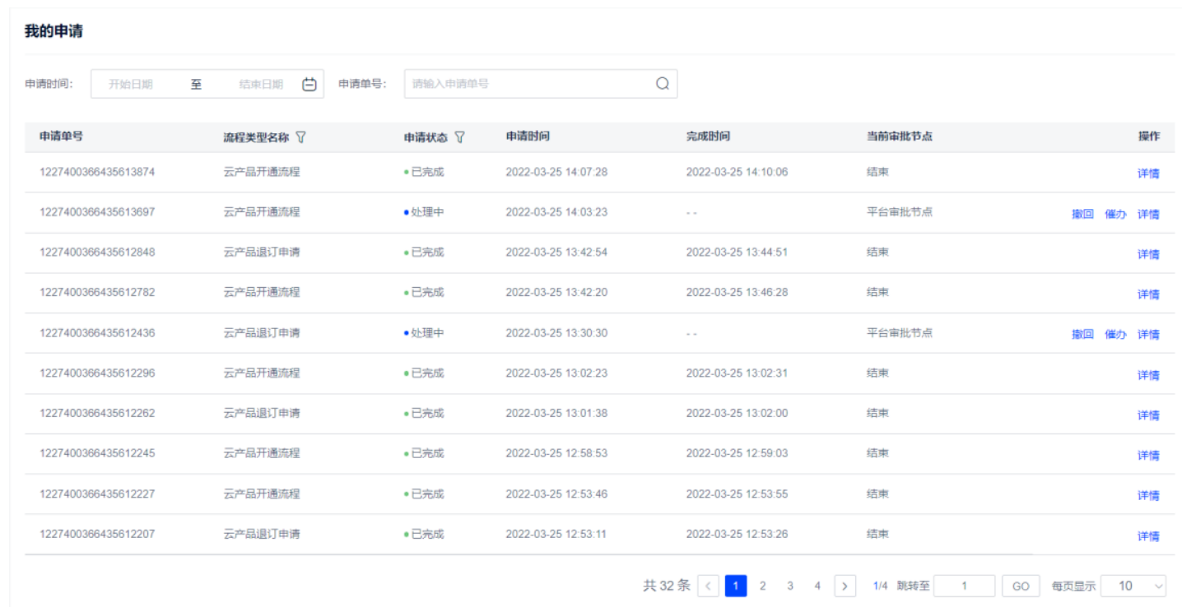Click 云产品开通流程 in order 613874 row
The width and height of the screenshot is (1182, 607).
(x=262, y=172)
